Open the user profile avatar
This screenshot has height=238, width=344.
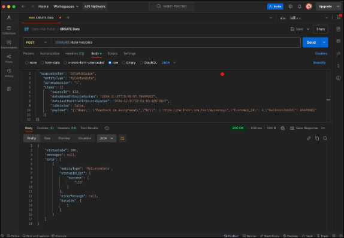(309, 7)
